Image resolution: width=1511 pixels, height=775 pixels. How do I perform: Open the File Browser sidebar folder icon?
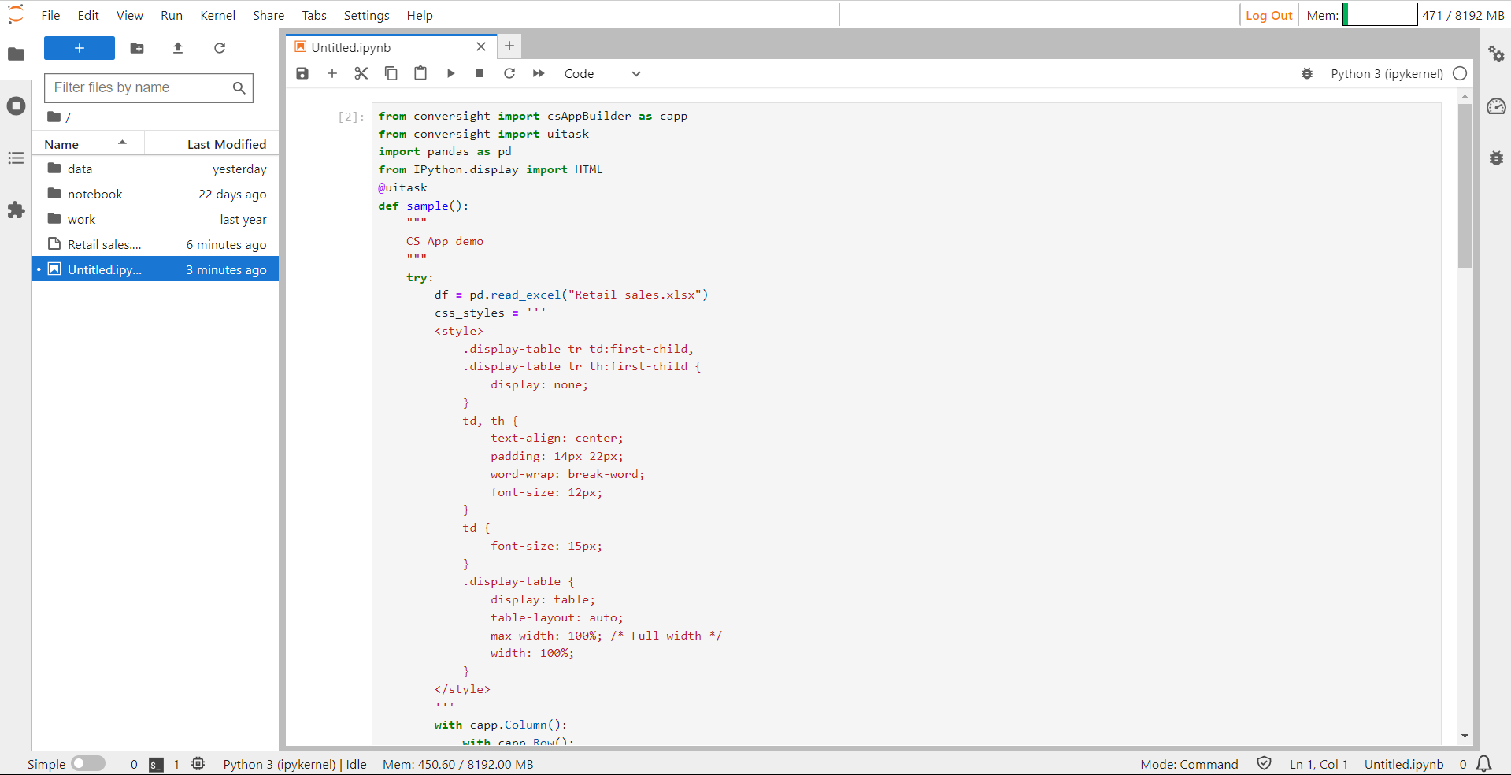coord(16,54)
